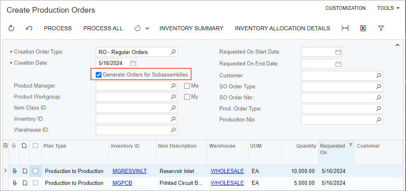Uncheck Generate Orders for Subassemblies
The image size is (406, 191).
pos(99,74)
